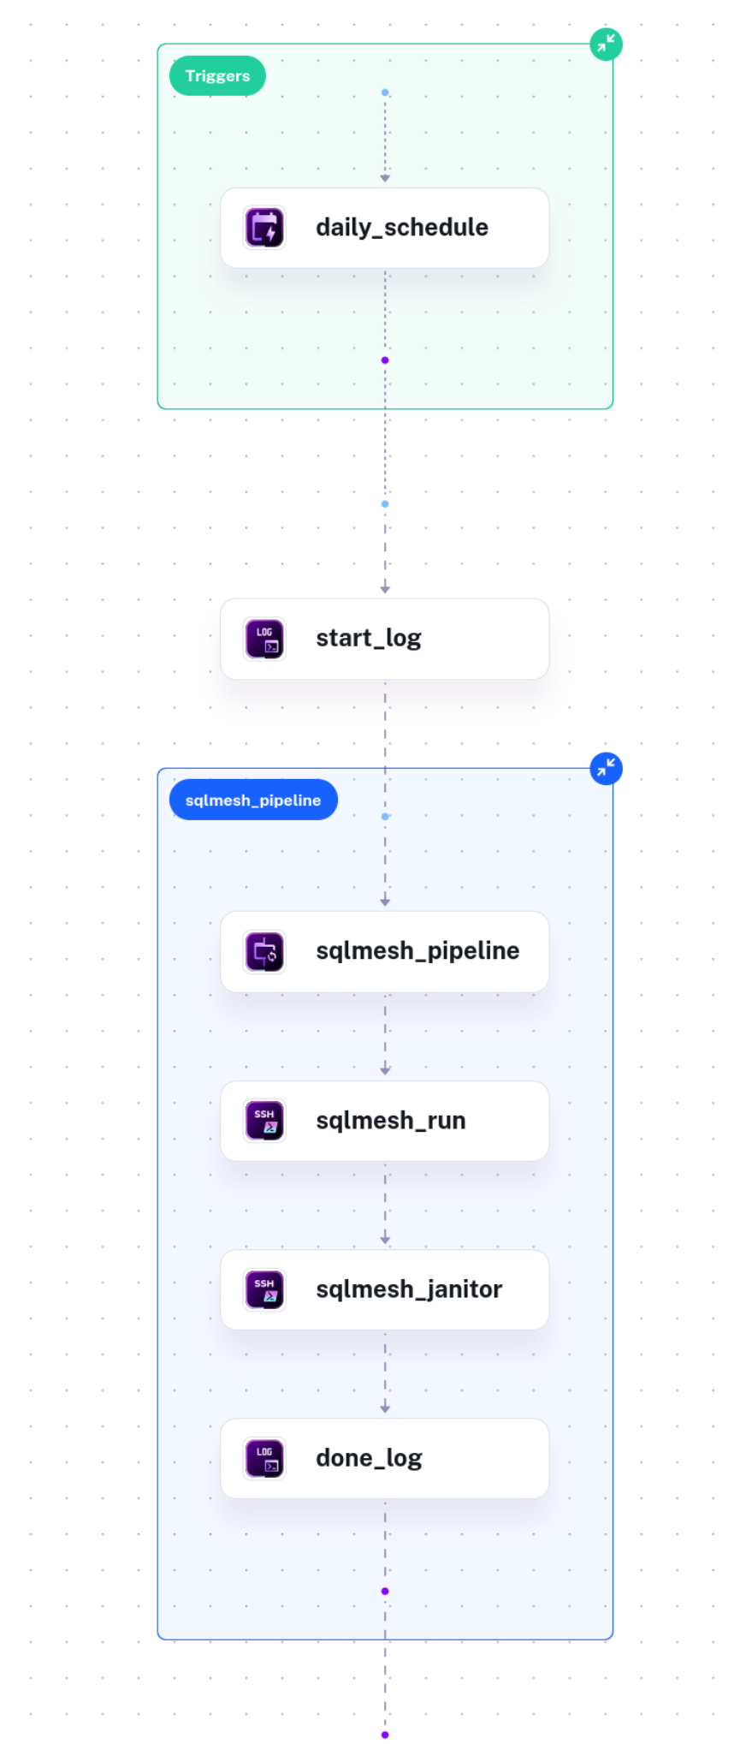
Task: Click the sqlmesh_run SSH icon
Action: pyautogui.click(x=264, y=1121)
